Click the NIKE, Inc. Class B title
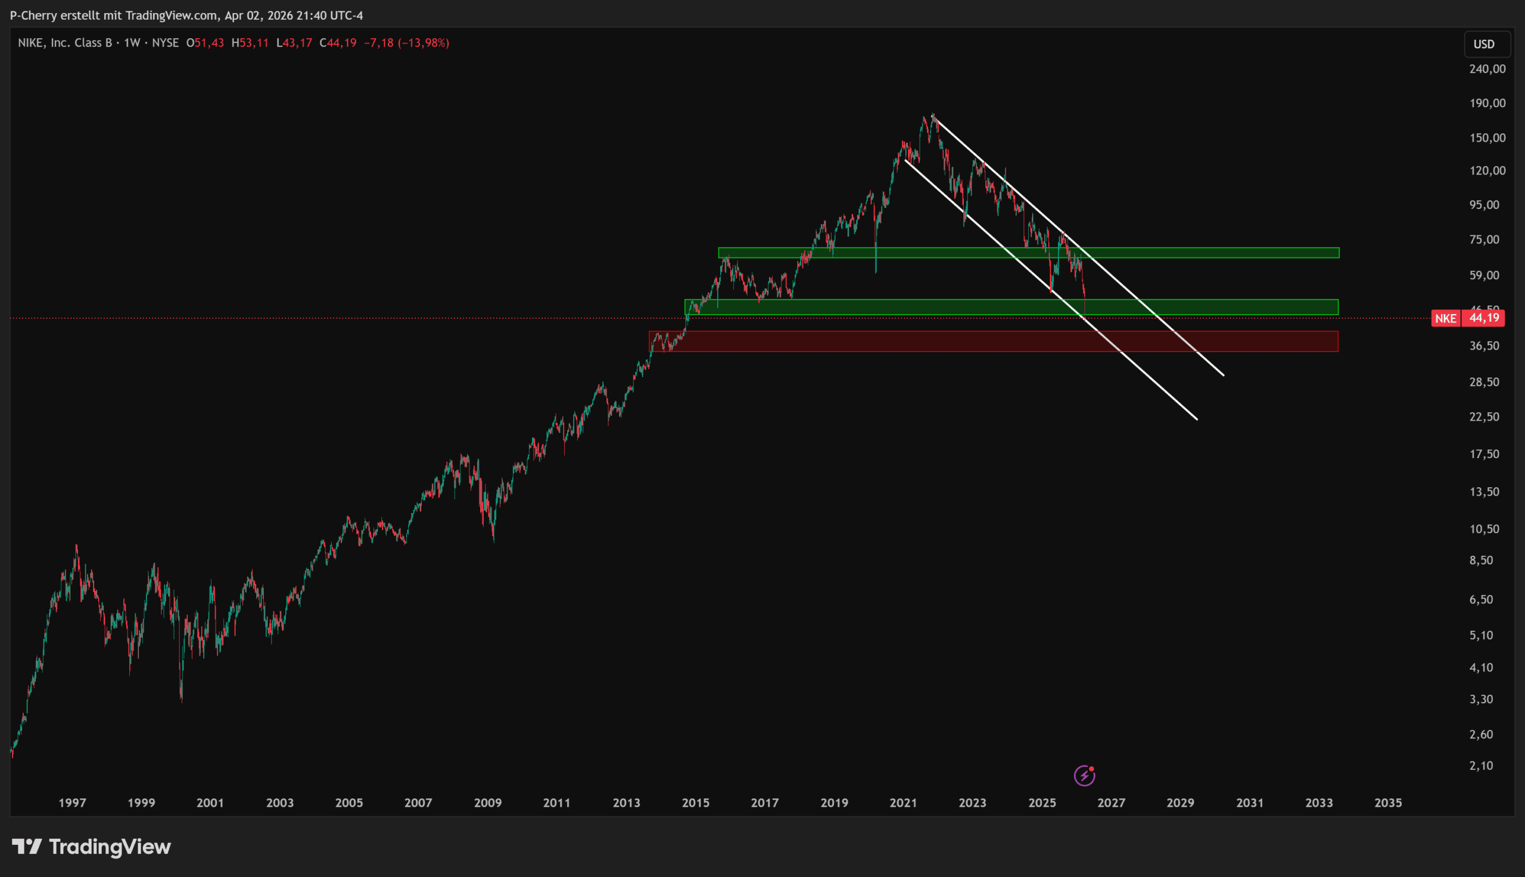This screenshot has width=1525, height=877. pyautogui.click(x=65, y=43)
